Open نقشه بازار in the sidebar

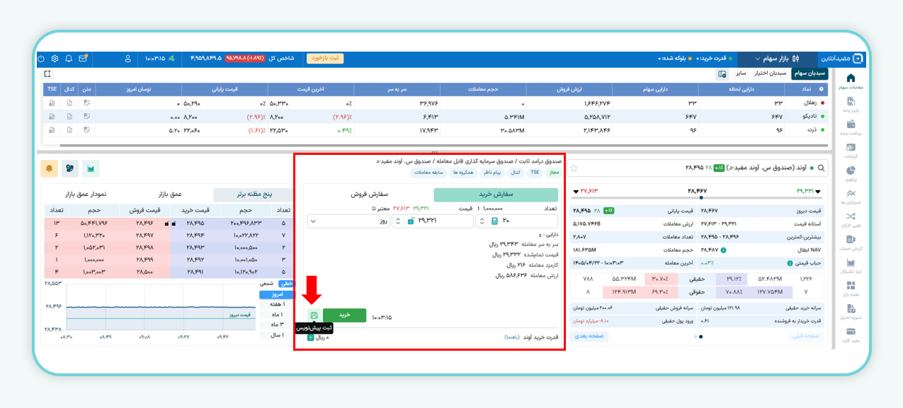coord(851,289)
